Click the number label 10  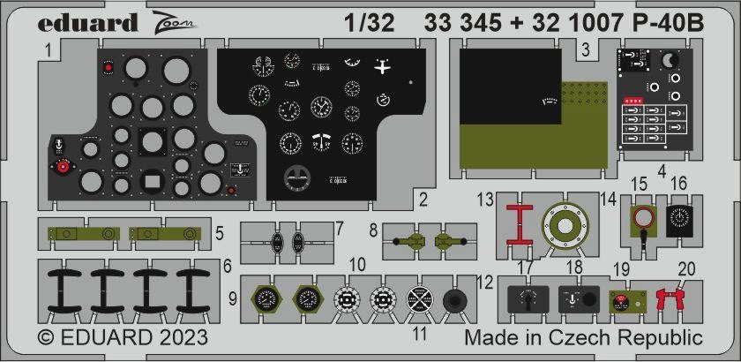pyautogui.click(x=358, y=265)
